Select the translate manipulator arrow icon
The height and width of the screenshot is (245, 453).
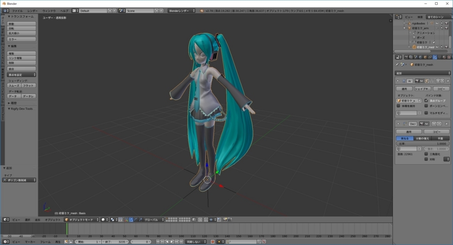[x=131, y=220]
